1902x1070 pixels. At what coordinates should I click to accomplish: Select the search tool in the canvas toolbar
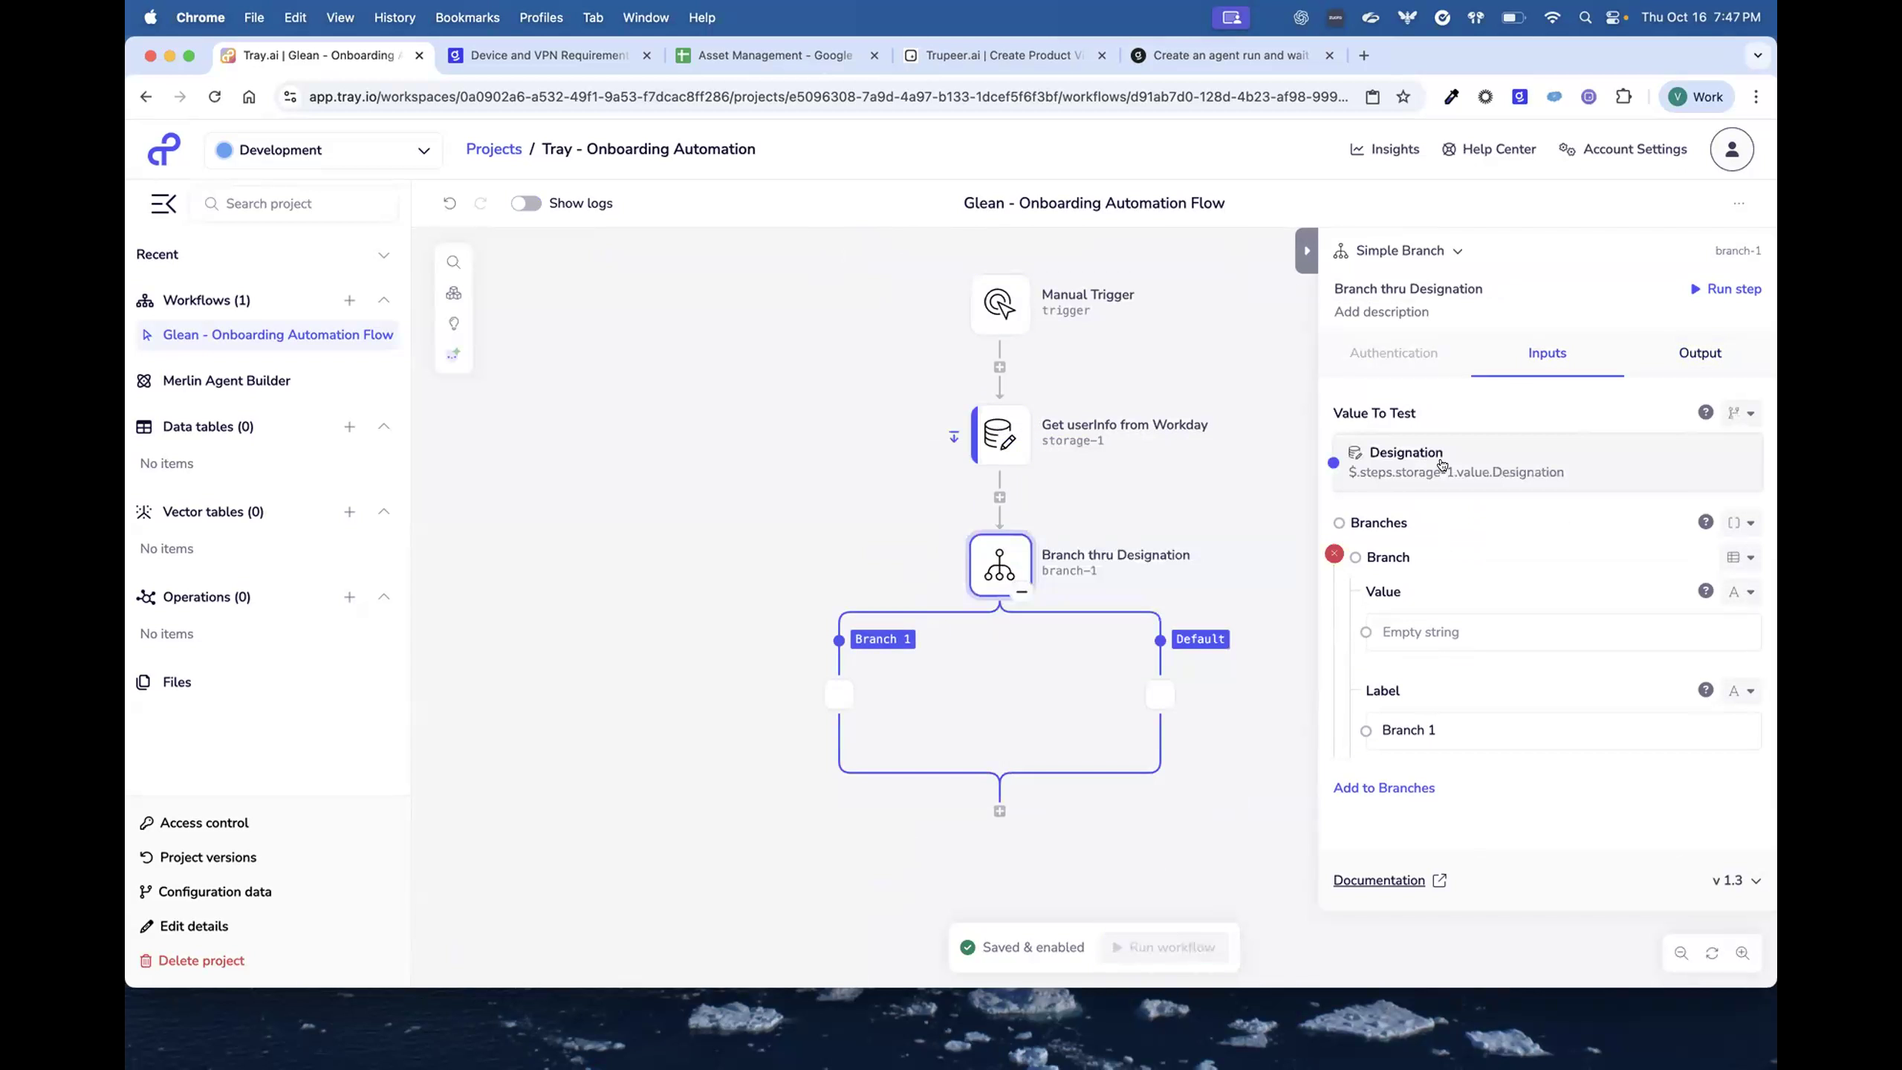454,262
